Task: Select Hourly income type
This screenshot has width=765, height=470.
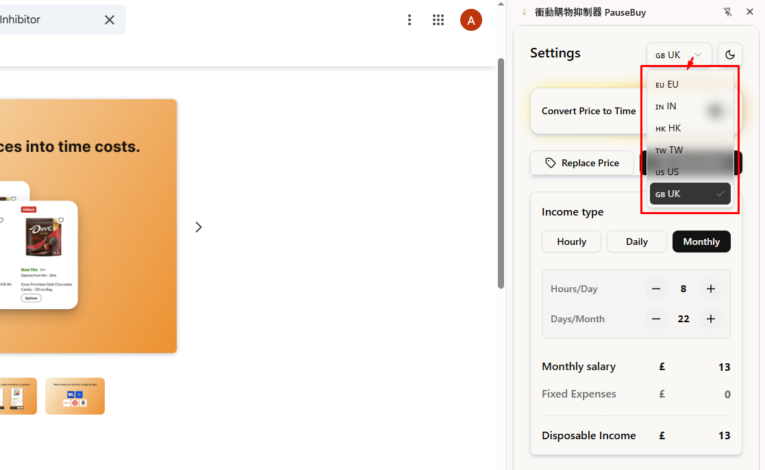Action: click(571, 241)
